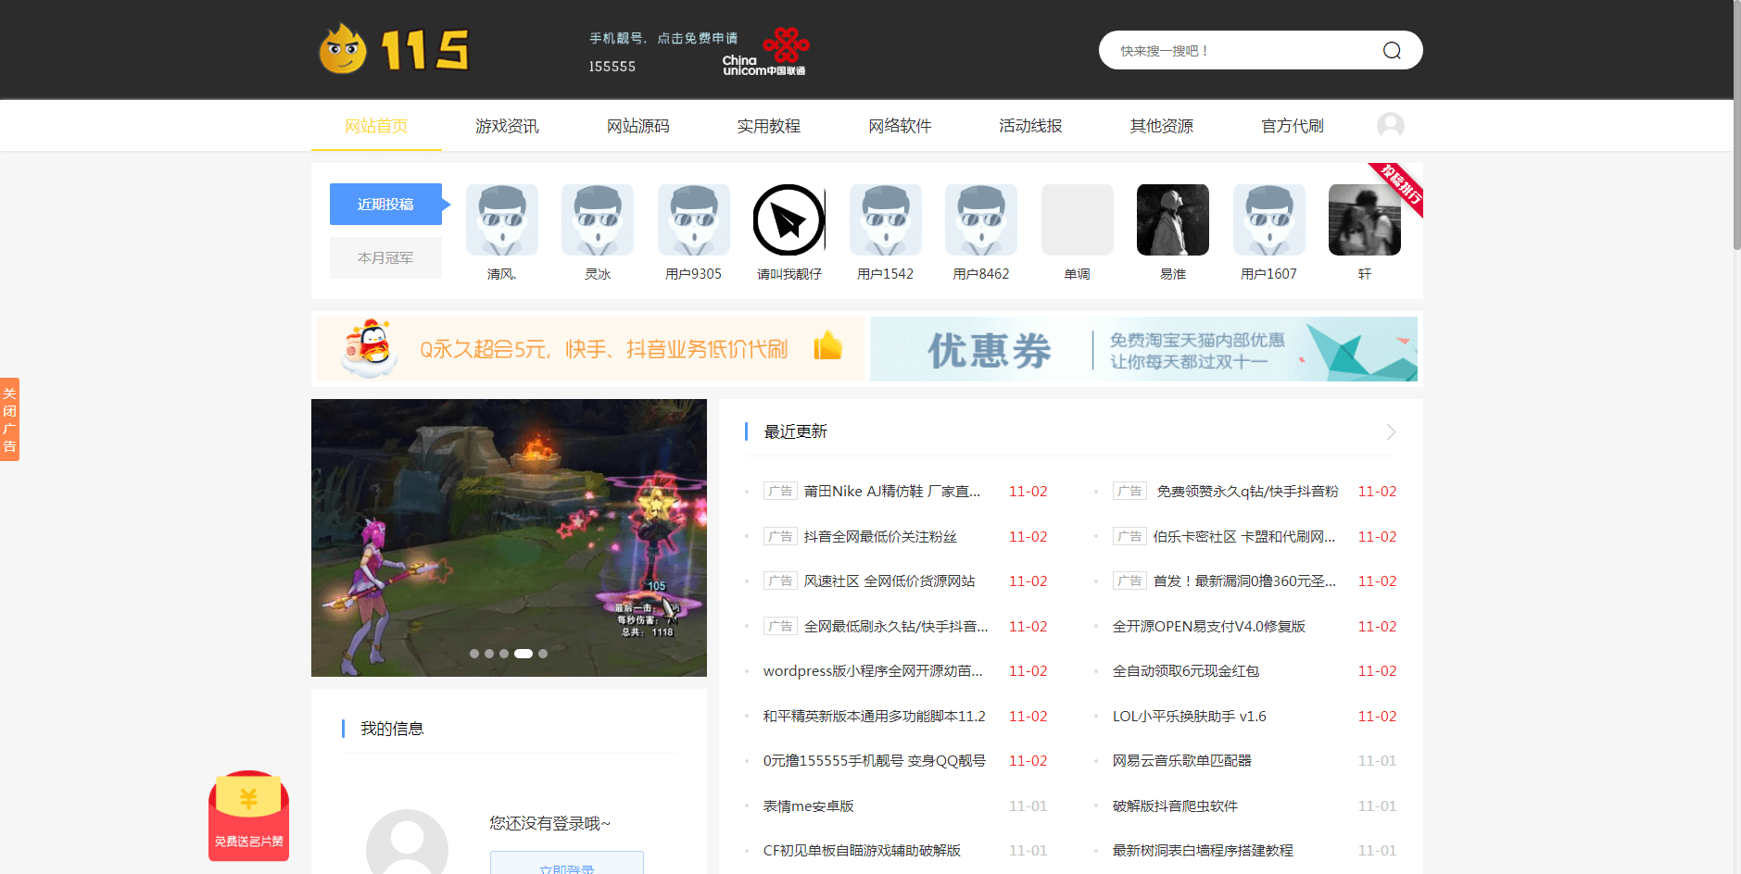Image resolution: width=1741 pixels, height=874 pixels.
Task: Close ads using the 关闭广告 side tab
Action: click(10, 418)
